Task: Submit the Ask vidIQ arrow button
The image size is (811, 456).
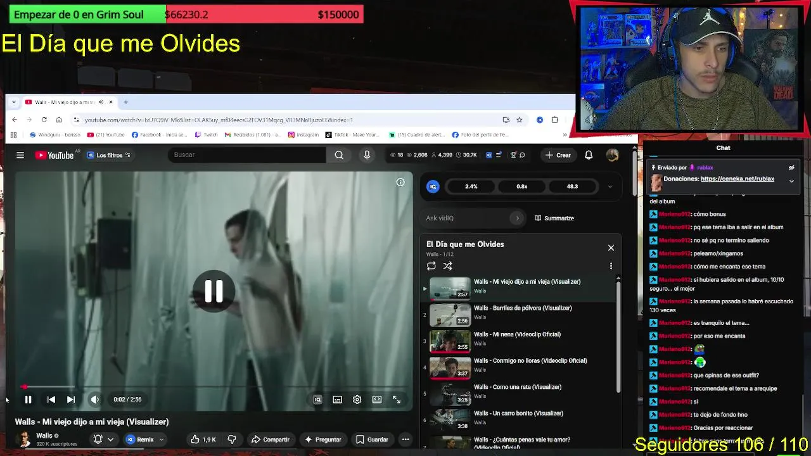Action: click(x=517, y=218)
